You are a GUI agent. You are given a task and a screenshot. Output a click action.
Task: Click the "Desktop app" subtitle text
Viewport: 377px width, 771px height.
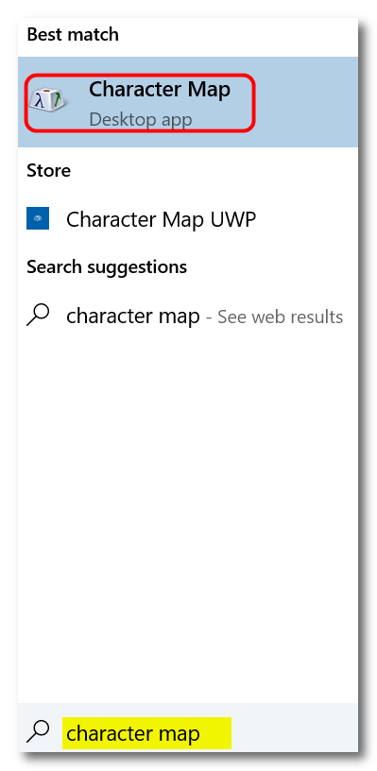pyautogui.click(x=141, y=119)
